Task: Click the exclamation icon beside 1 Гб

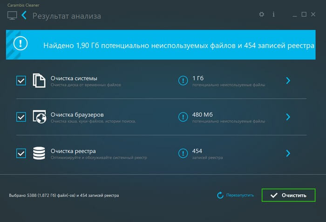Action: point(183,81)
